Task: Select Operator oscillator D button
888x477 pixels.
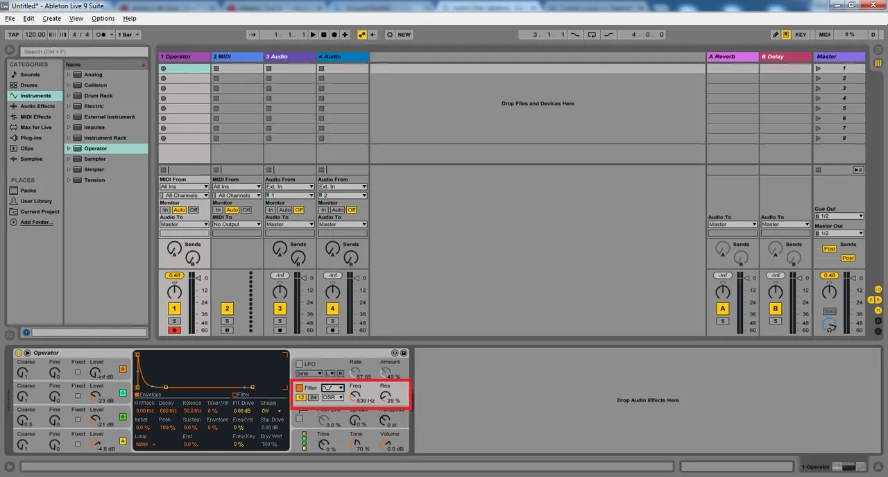Action: 123,369
